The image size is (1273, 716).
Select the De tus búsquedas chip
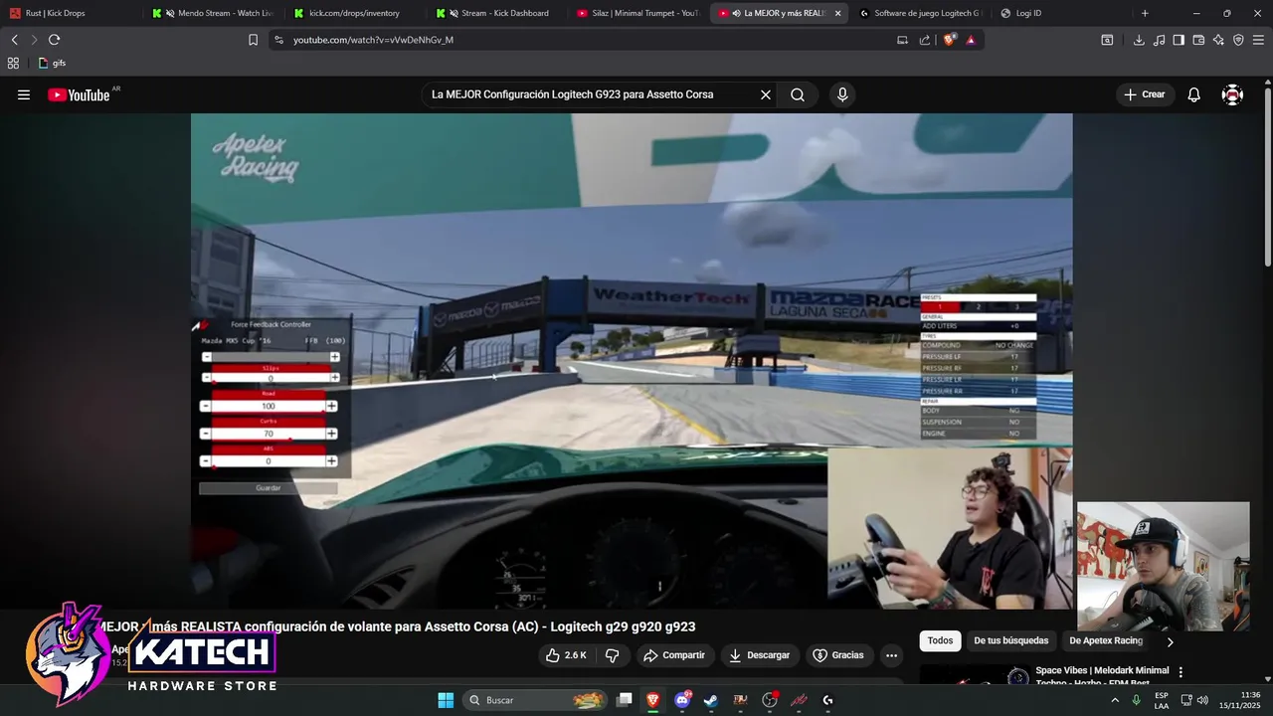coord(1010,640)
